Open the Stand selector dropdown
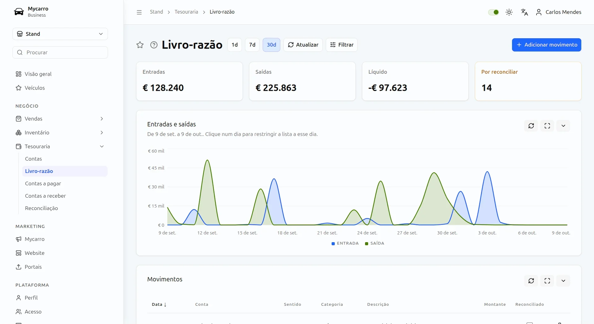The height and width of the screenshot is (324, 594). [60, 34]
